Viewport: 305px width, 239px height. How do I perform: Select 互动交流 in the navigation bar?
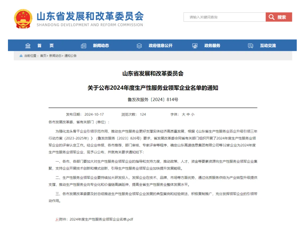click(268, 46)
